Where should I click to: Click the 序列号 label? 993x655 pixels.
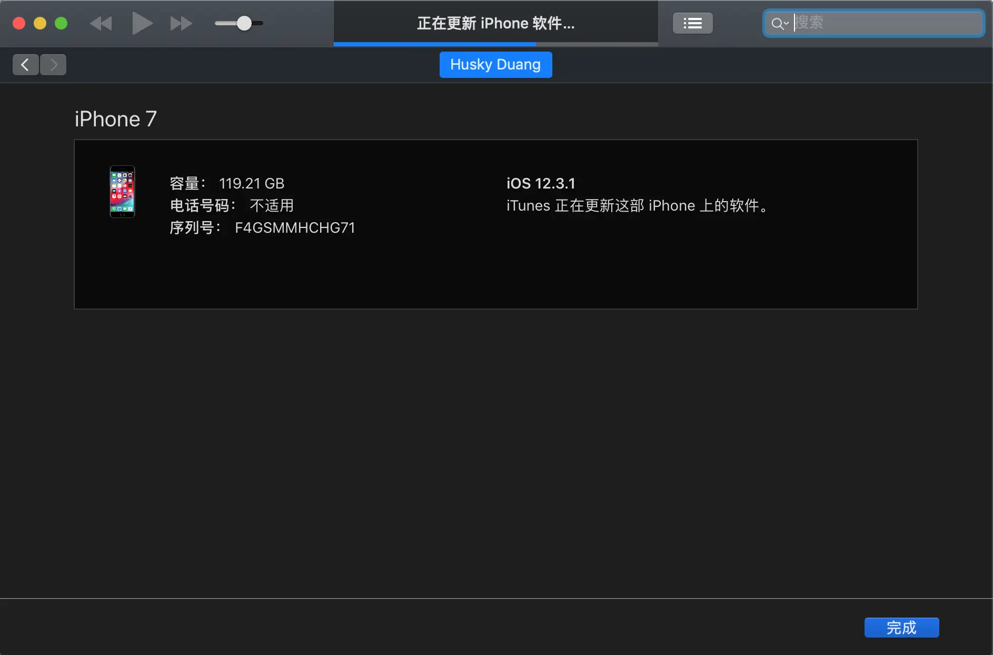pos(195,227)
